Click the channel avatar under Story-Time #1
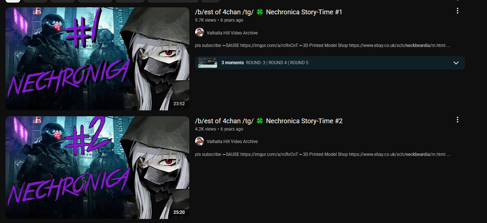Viewport: 487px width, 223px height. click(x=200, y=32)
